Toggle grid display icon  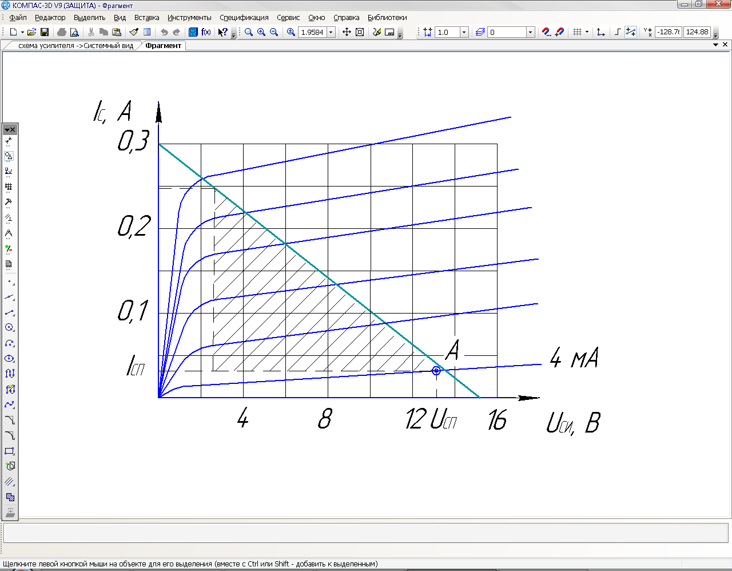coord(577,32)
